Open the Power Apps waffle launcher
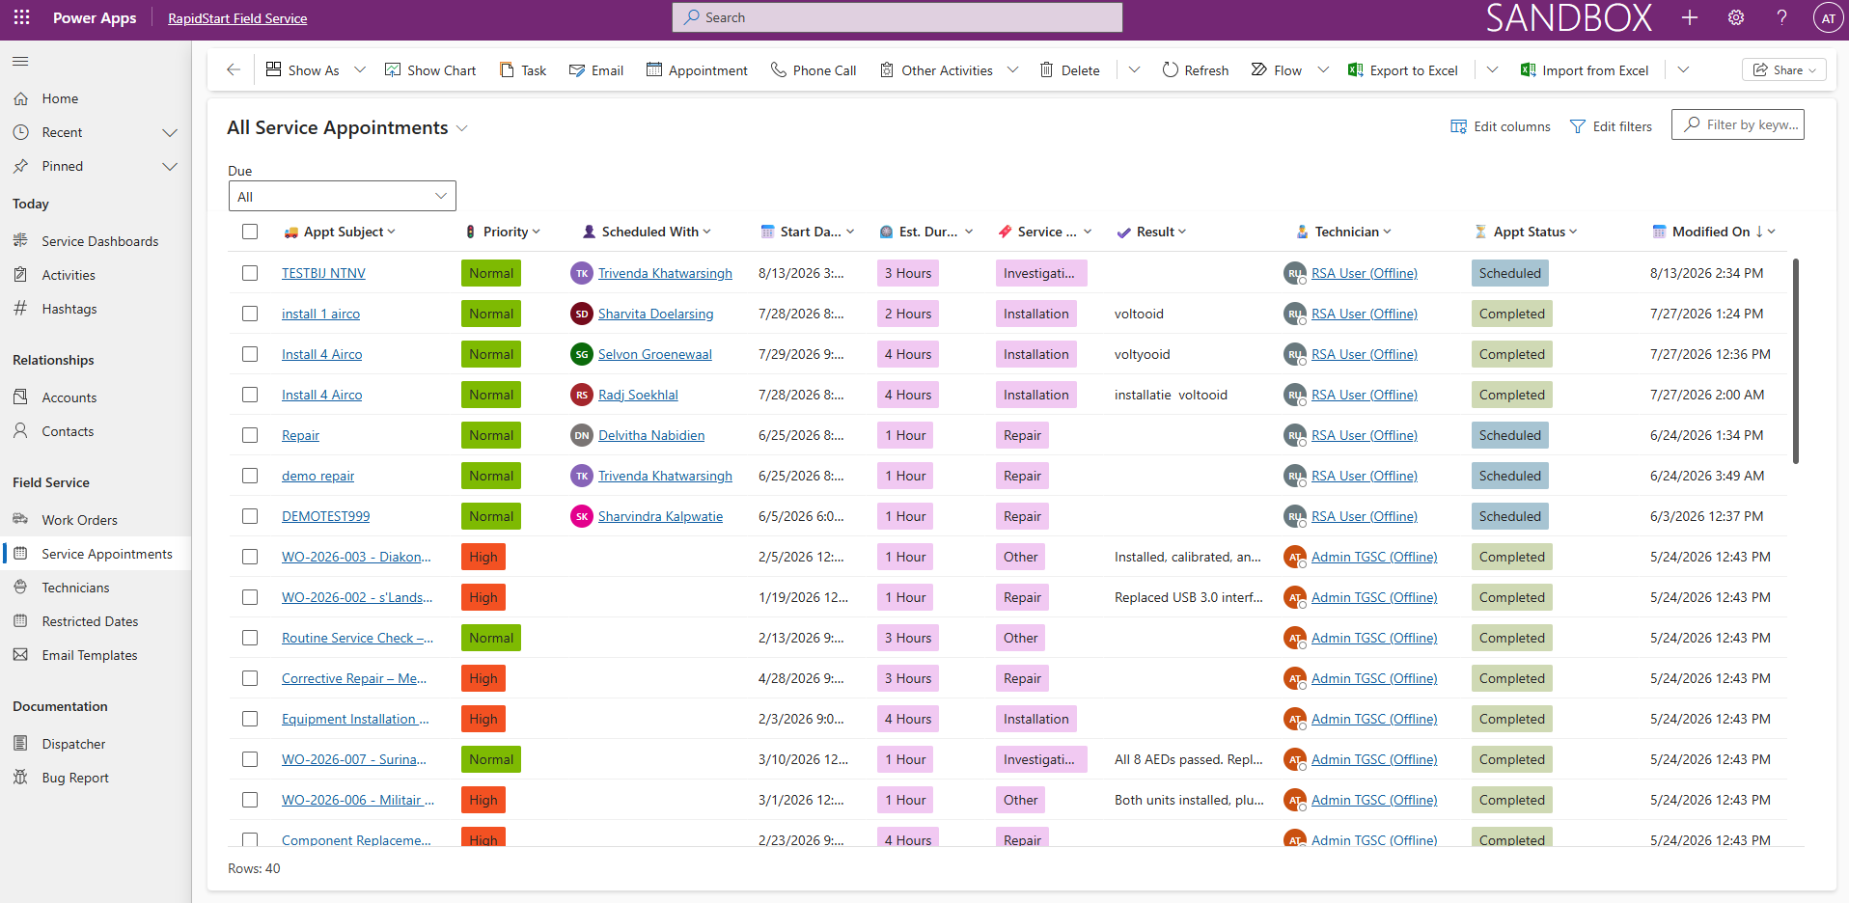This screenshot has width=1849, height=903. [x=21, y=17]
